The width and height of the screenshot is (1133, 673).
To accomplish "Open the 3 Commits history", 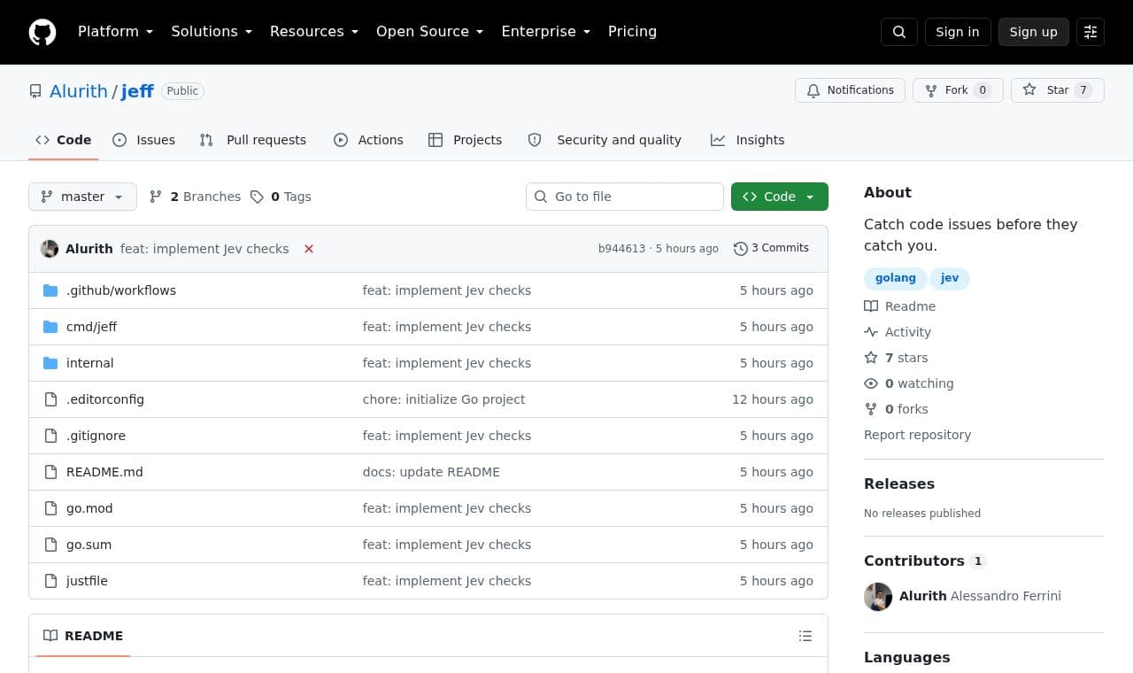I will (x=771, y=249).
